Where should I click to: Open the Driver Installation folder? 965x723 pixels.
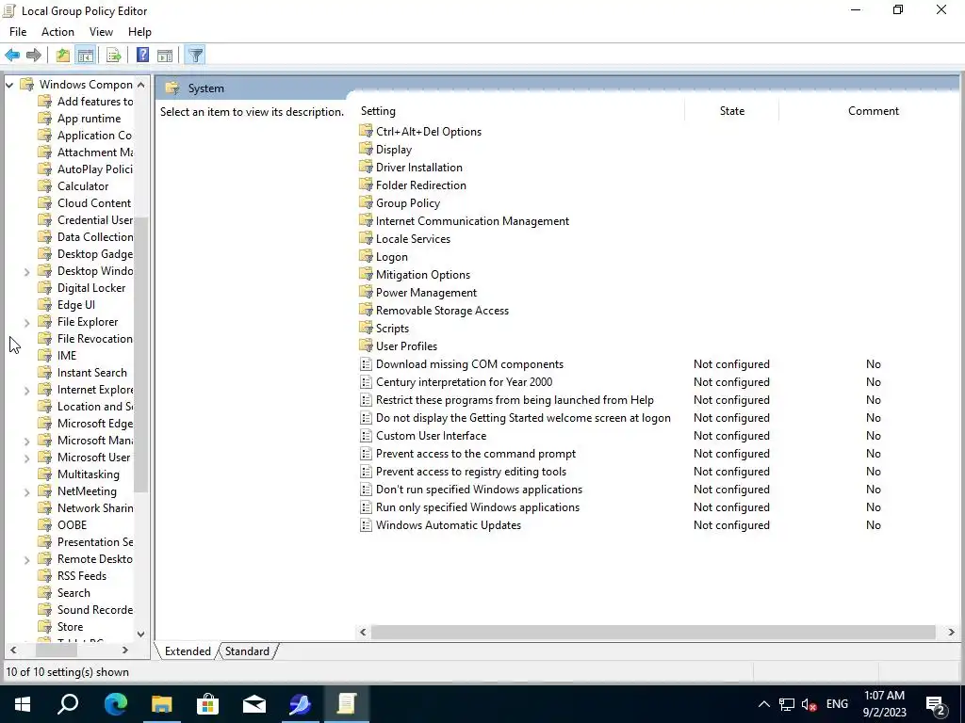(418, 168)
